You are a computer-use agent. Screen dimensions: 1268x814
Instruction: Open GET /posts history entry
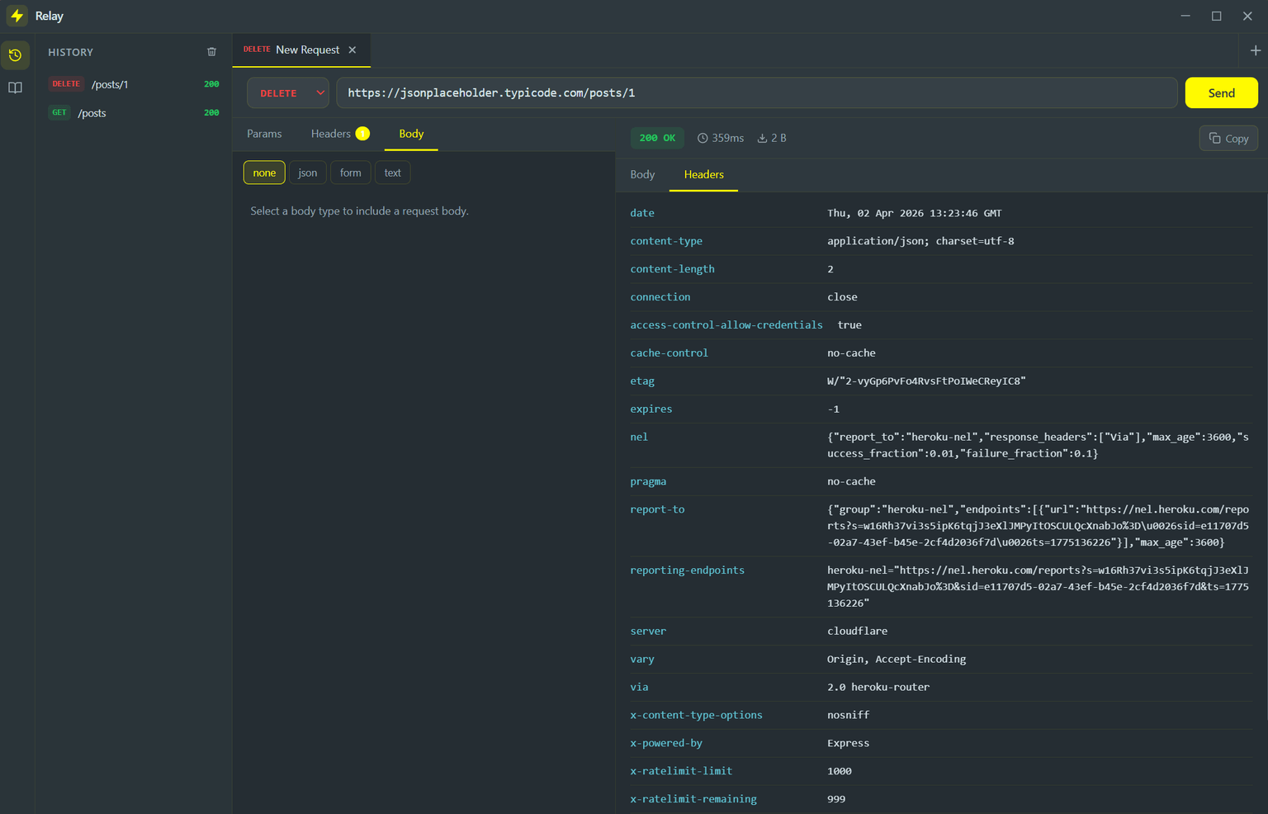pyautogui.click(x=135, y=113)
